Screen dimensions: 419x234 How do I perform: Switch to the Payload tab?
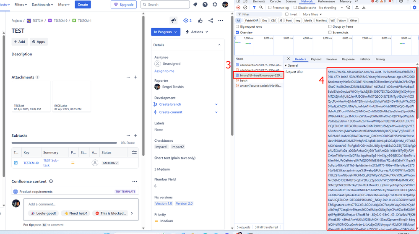point(316,59)
